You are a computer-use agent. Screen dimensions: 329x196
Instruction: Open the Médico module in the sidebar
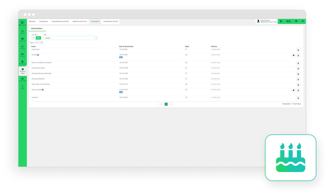coord(22,32)
